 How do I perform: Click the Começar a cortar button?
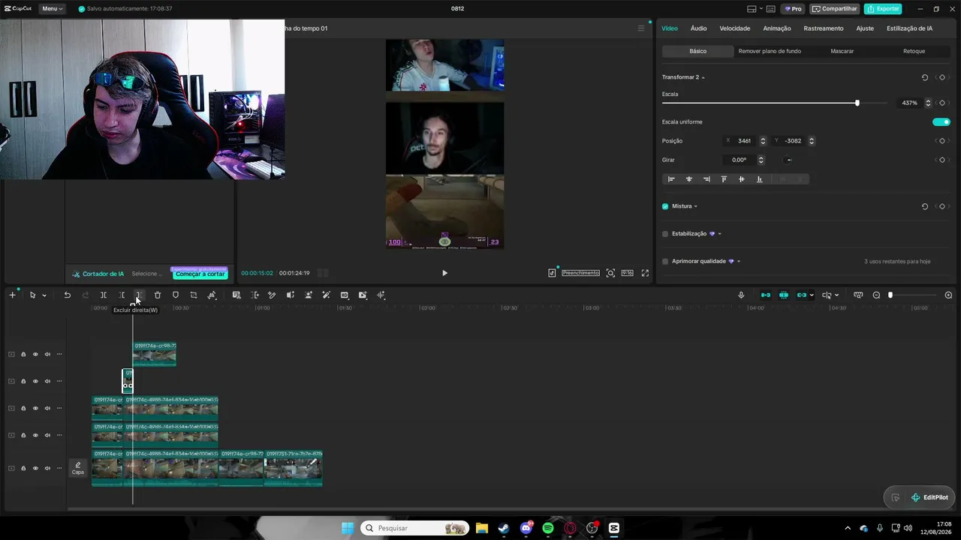tap(200, 274)
